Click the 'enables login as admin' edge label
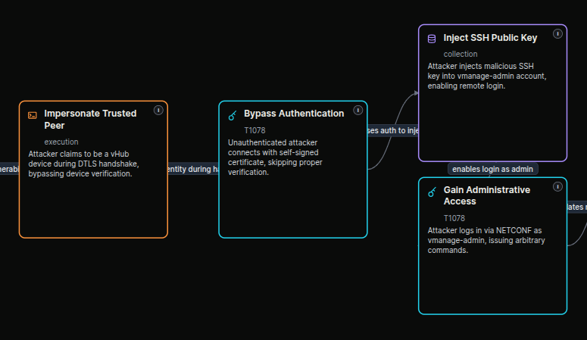 (x=492, y=170)
